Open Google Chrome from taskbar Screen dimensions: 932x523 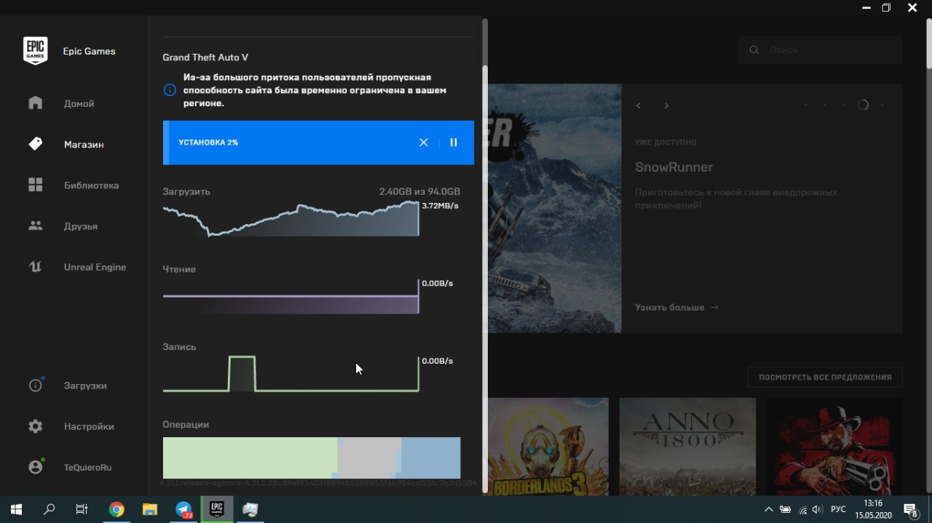(116, 509)
